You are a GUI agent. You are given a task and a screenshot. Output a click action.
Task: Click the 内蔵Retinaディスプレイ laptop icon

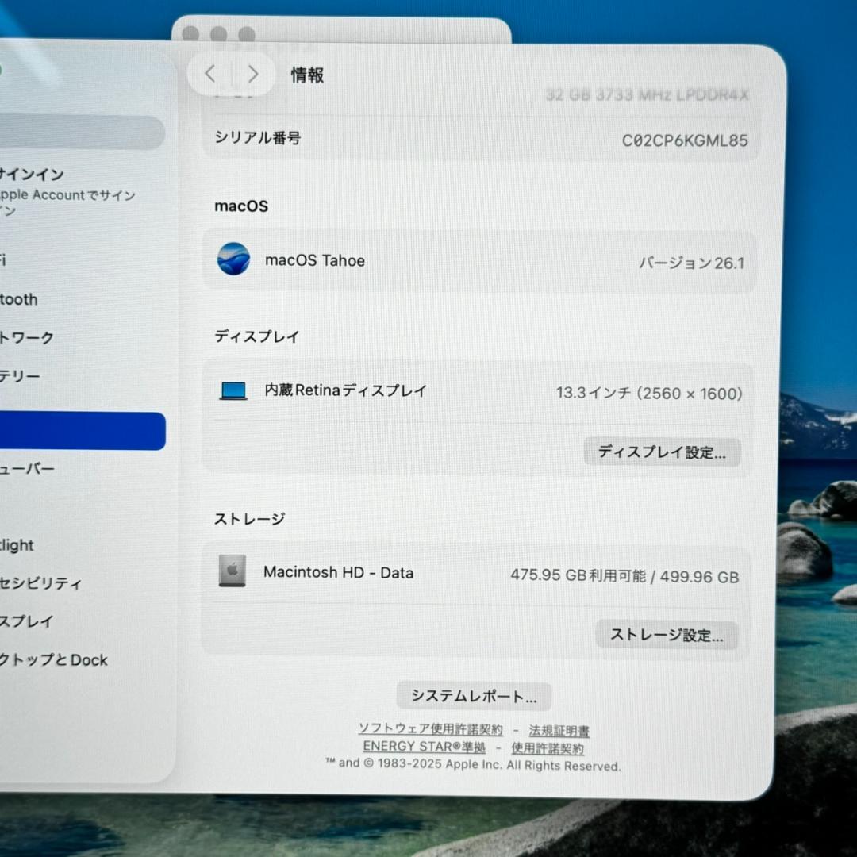pyautogui.click(x=233, y=390)
